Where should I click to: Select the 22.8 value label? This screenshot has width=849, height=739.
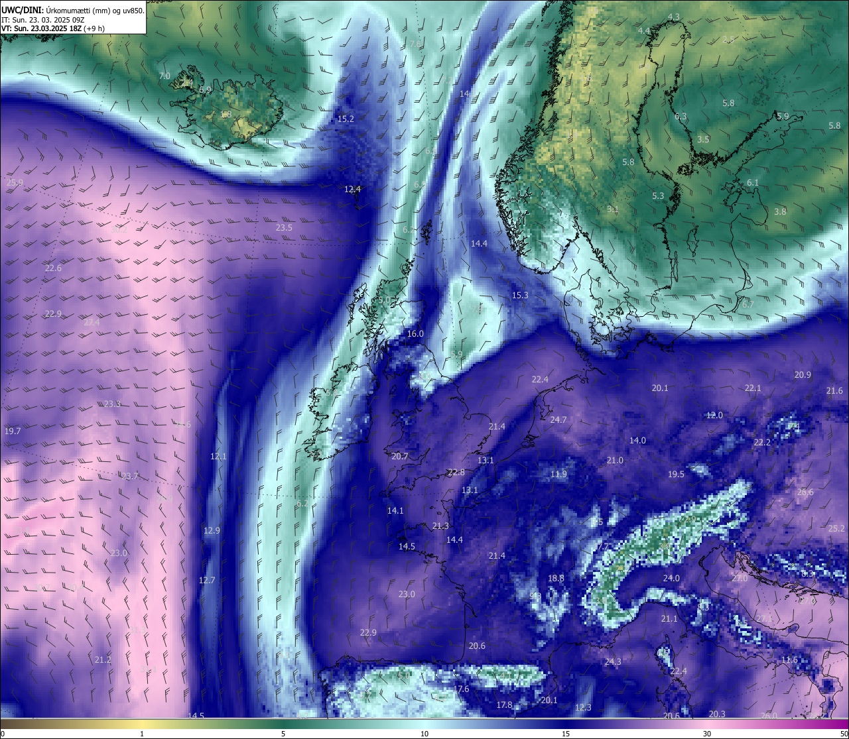tap(456, 472)
